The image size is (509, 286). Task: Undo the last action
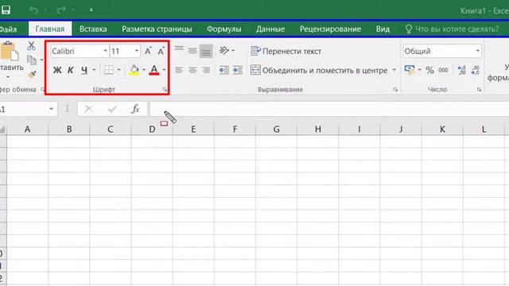[33, 10]
